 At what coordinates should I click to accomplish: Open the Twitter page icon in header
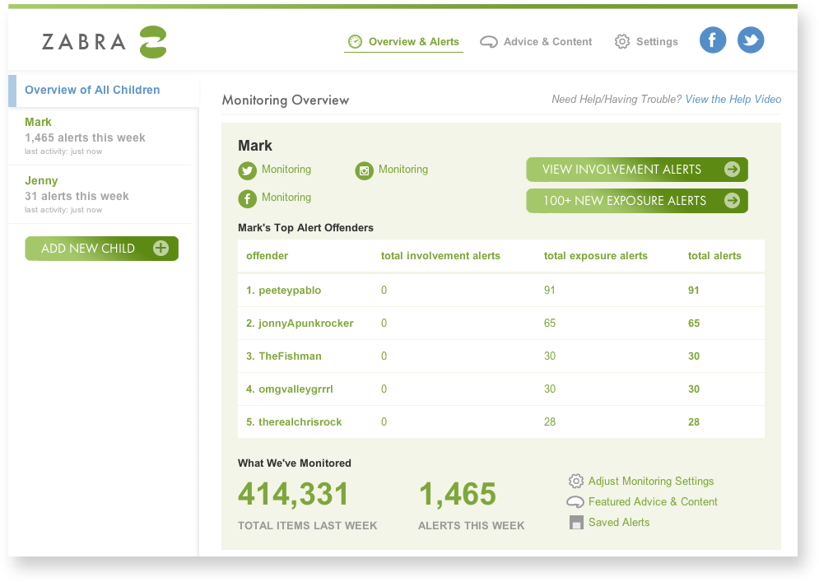751,40
